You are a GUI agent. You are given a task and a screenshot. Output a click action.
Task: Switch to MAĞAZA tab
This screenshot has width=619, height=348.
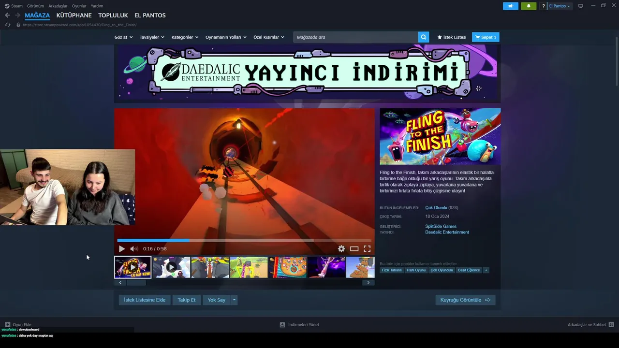click(x=37, y=15)
